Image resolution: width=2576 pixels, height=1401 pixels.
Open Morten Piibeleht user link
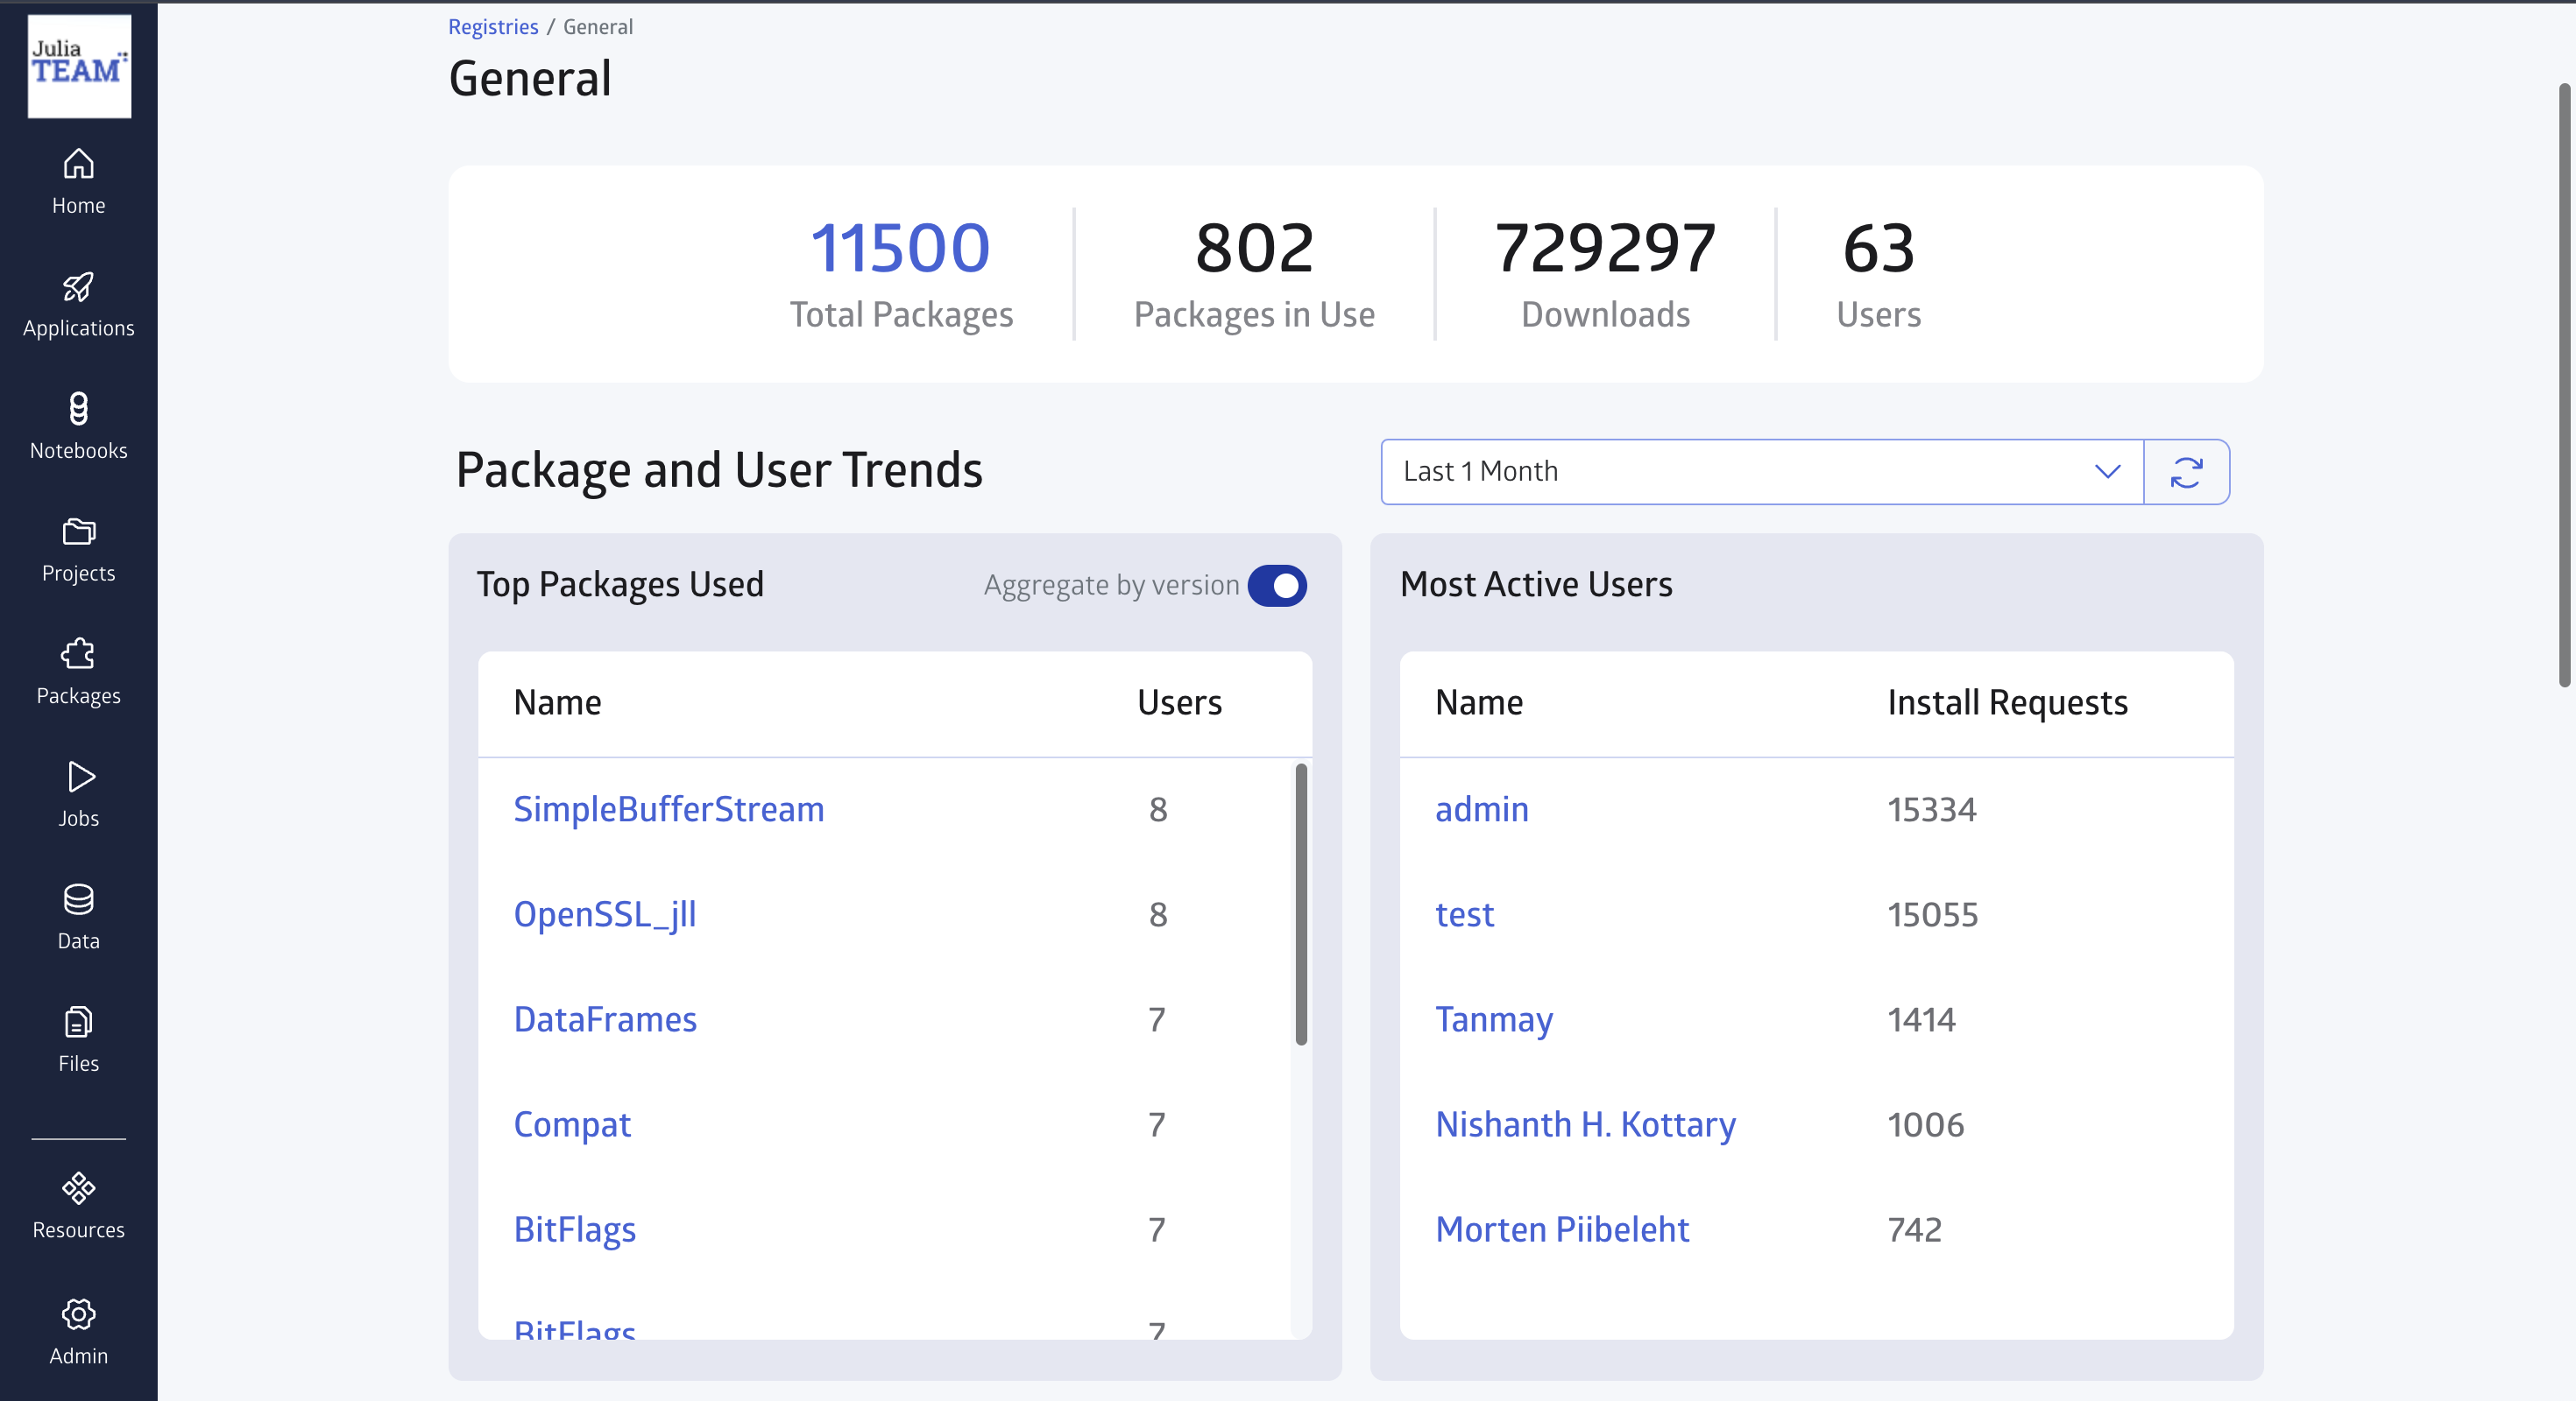(1562, 1229)
